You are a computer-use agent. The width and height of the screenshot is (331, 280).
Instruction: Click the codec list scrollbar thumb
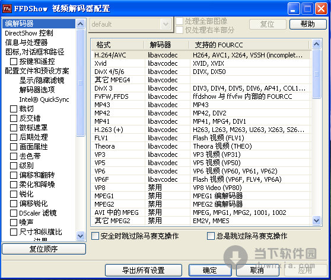(x=316, y=74)
